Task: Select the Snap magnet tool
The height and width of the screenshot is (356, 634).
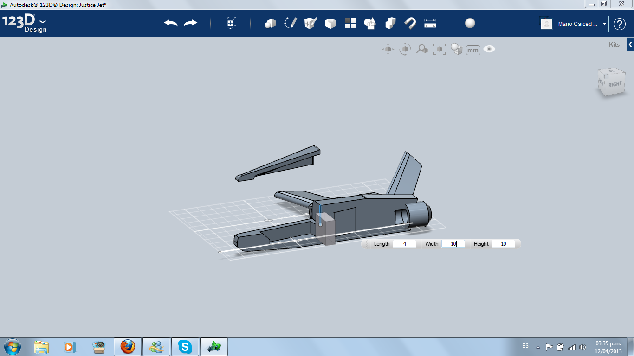Action: click(410, 23)
